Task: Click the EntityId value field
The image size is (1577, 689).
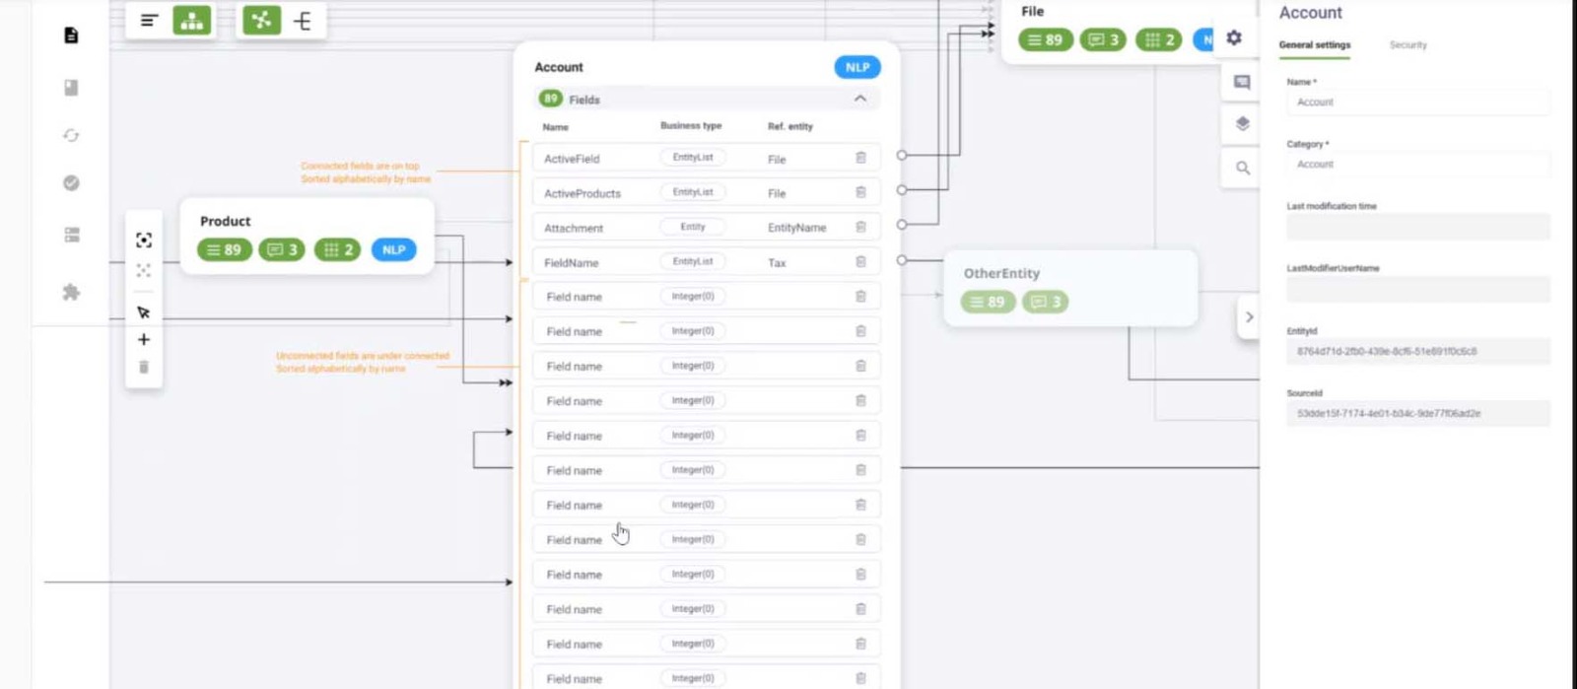Action: point(1418,351)
